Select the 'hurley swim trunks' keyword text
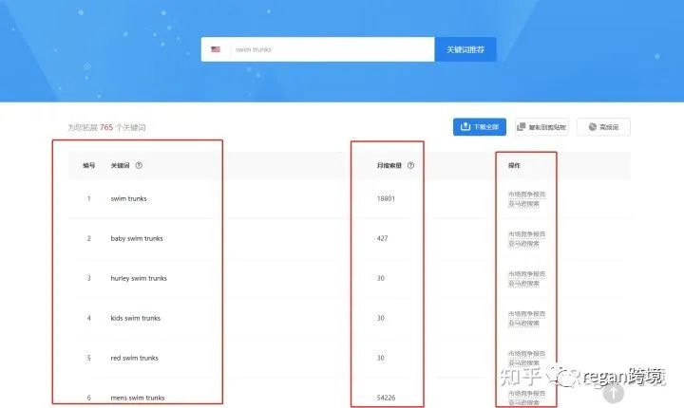 pyautogui.click(x=139, y=278)
